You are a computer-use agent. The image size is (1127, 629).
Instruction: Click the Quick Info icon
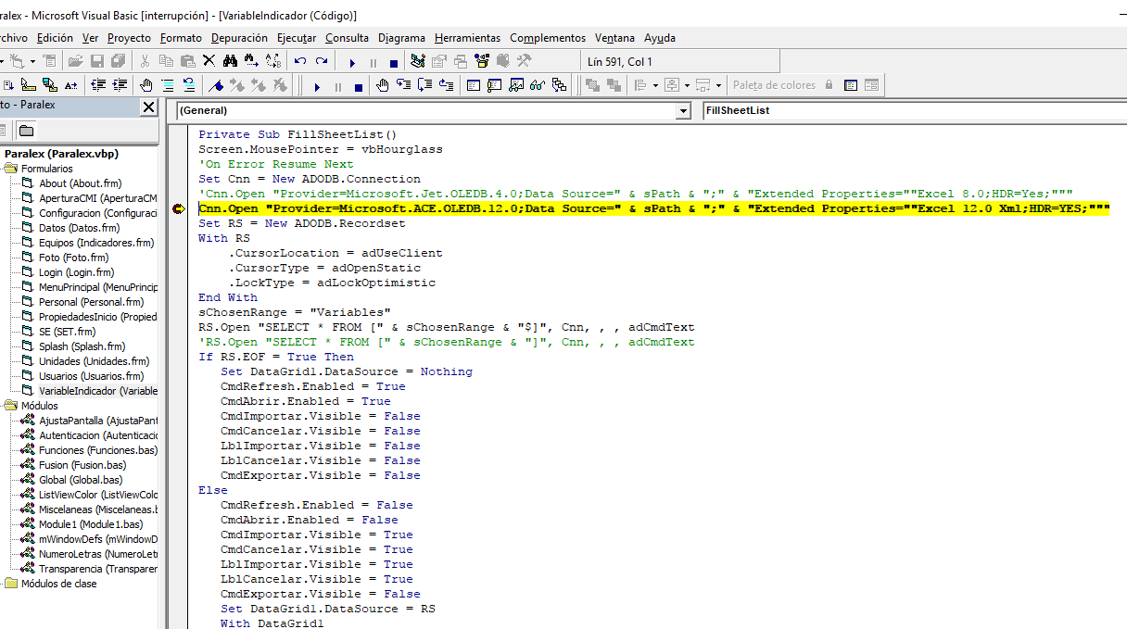coord(29,85)
